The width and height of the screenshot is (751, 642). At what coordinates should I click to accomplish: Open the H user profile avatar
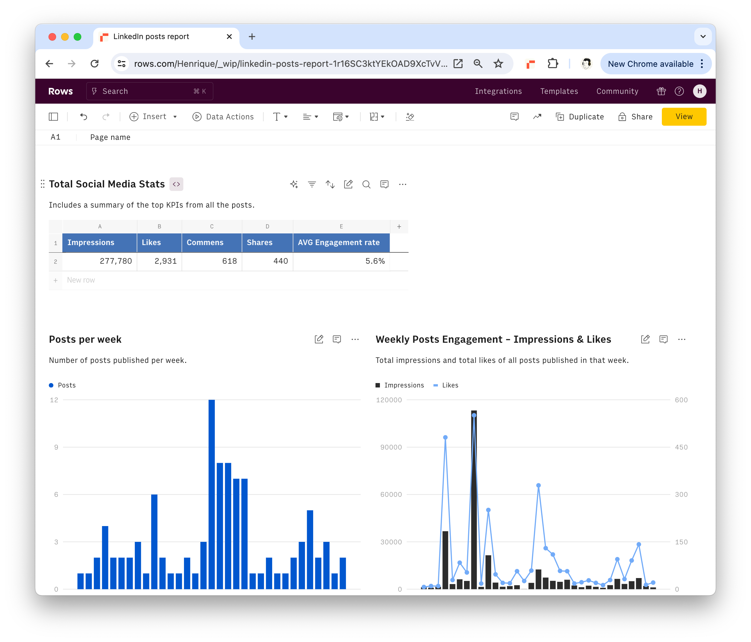coord(700,91)
